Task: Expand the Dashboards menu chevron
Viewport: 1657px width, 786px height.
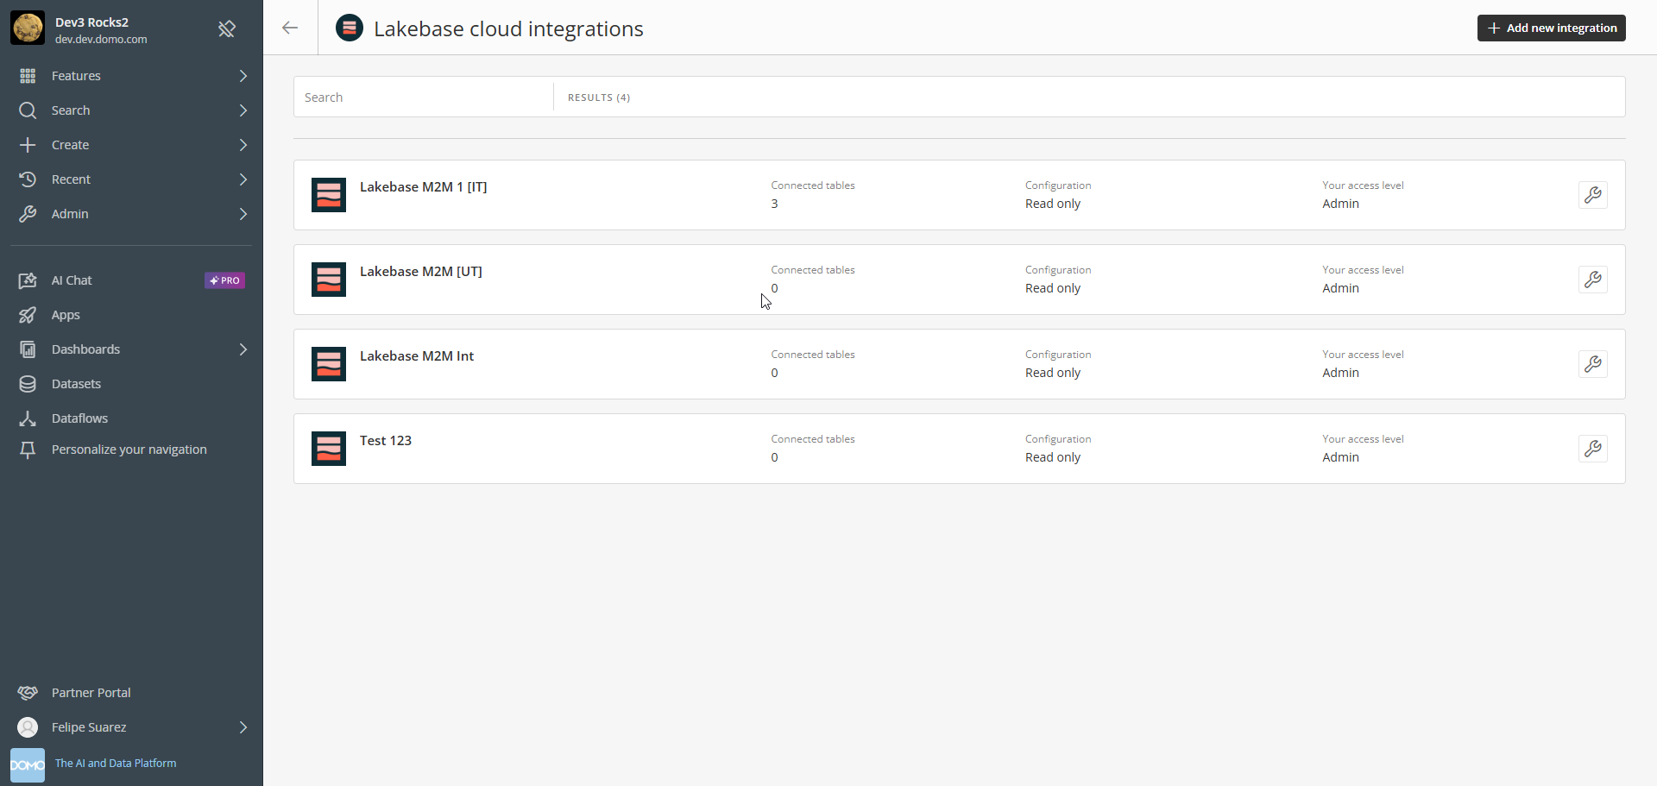Action: (x=243, y=349)
